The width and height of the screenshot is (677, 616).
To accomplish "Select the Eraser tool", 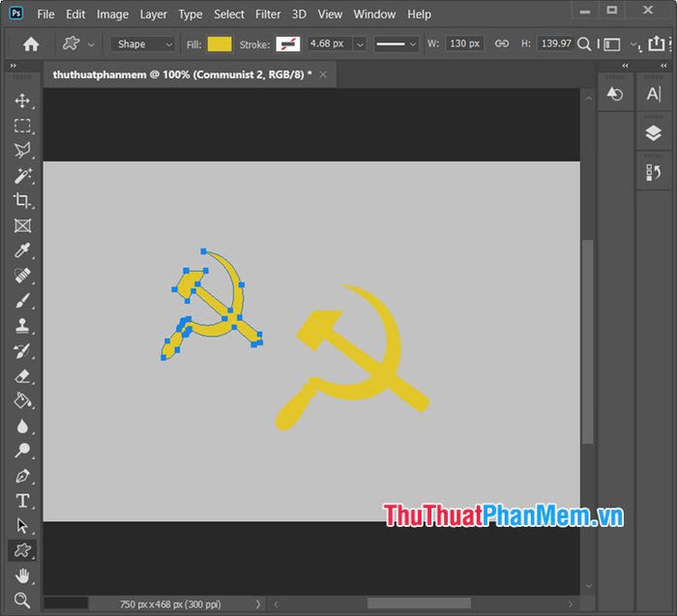I will pos(22,376).
